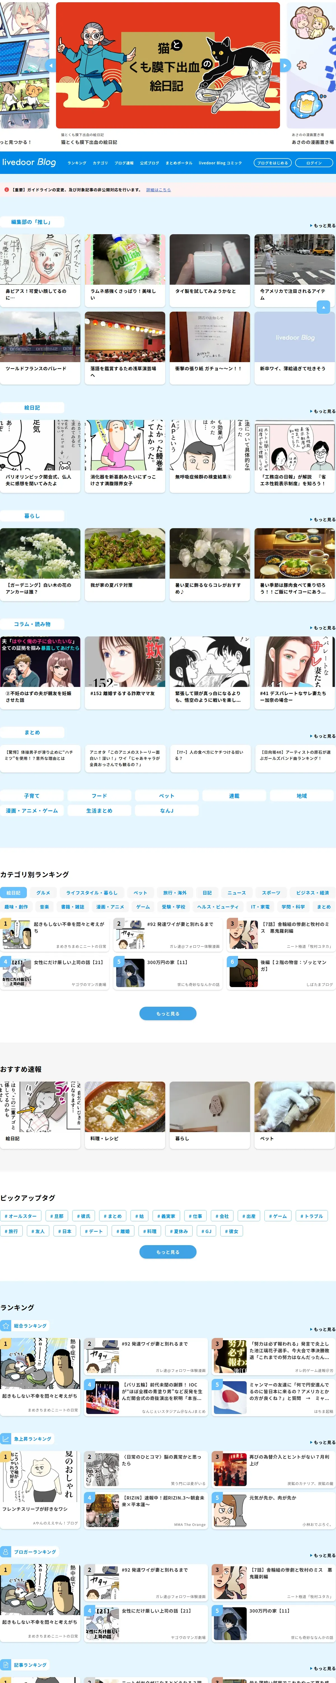The width and height of the screenshot is (336, 1683).
Task: Click the star icon beside 総合ランキング
Action: click(x=6, y=1326)
